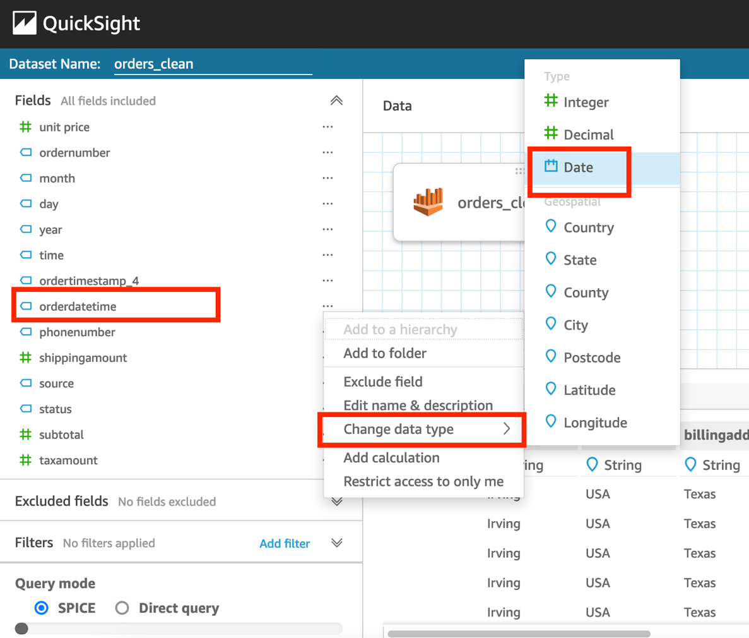This screenshot has height=638, width=749.
Task: Click the green hash icon next to Integer
Action: coord(551,100)
